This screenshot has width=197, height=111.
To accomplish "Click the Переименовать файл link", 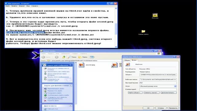I will [56, 88].
